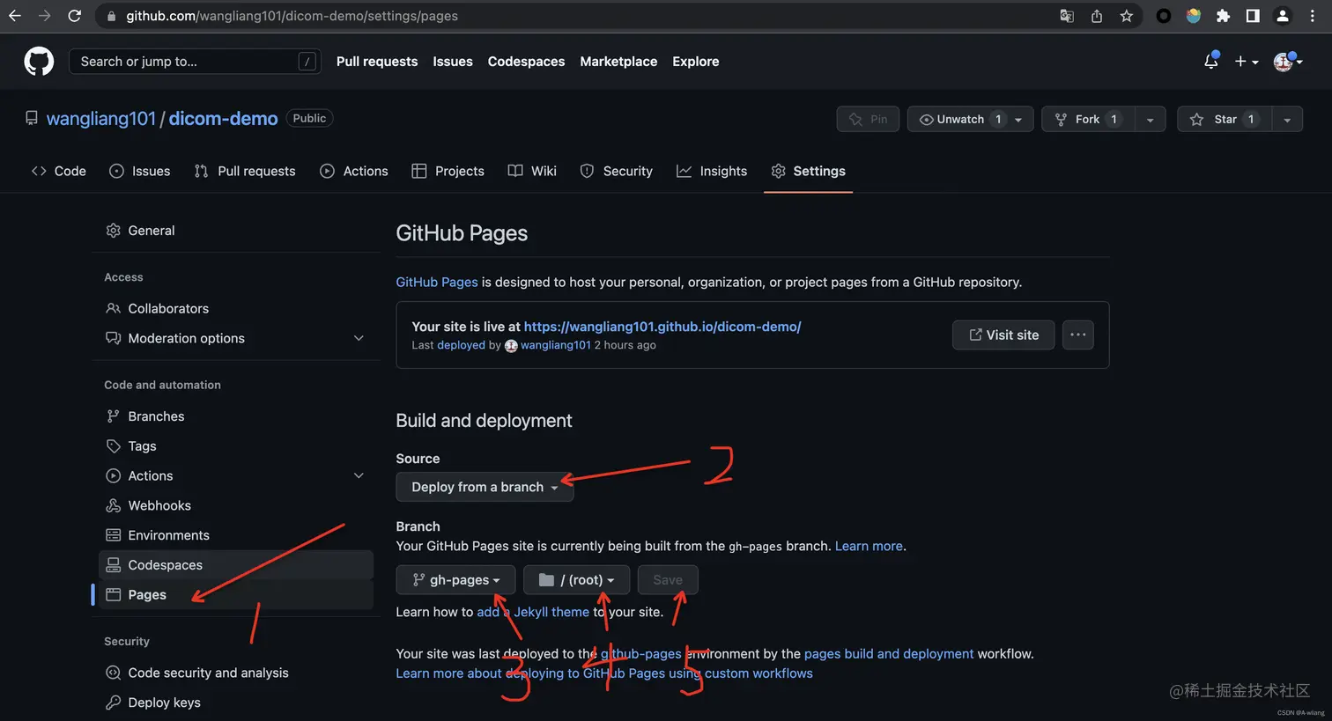Open Codespaces in top navigation
This screenshot has height=721, width=1332.
click(x=526, y=62)
